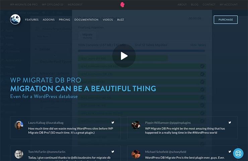Click Tom McFarlin's avatar
Image resolution: width=248 pixels, height=161 pixels.
click(19, 154)
